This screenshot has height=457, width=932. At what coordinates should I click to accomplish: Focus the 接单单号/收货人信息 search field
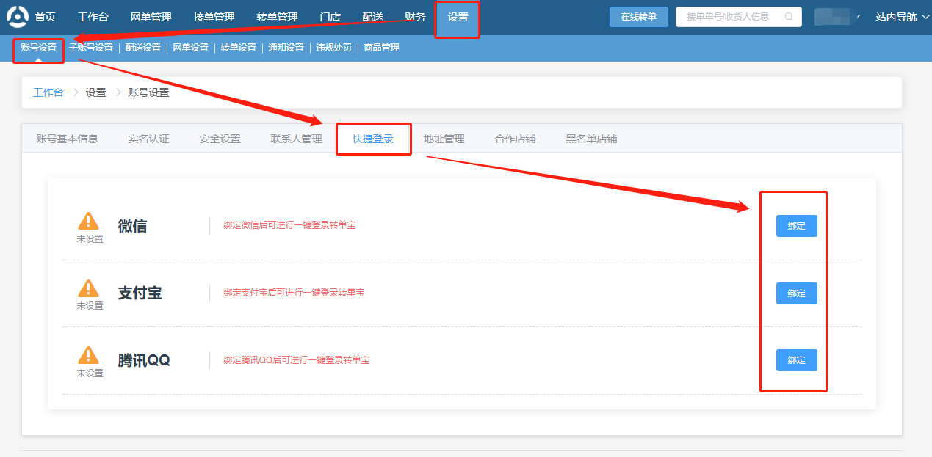pos(739,17)
